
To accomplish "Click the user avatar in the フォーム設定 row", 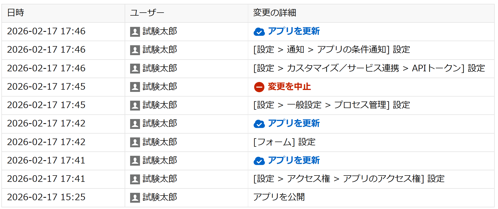I will (135, 142).
